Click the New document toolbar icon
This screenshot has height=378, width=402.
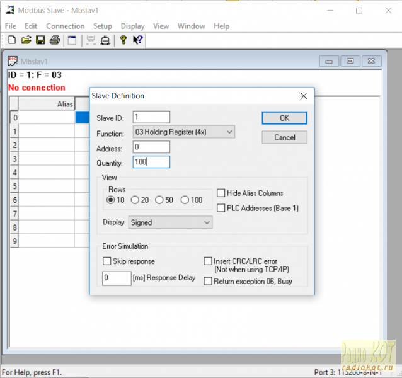pos(12,40)
